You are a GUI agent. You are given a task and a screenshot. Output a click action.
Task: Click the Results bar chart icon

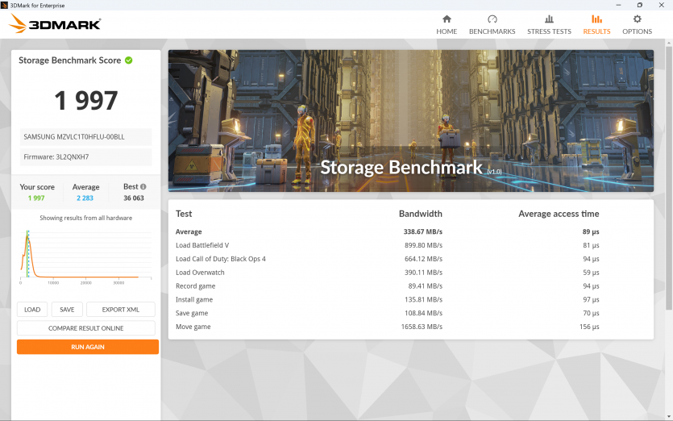(596, 19)
